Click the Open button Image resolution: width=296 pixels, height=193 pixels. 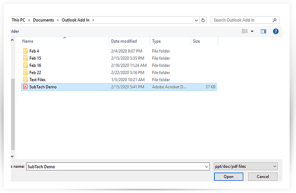229,176
